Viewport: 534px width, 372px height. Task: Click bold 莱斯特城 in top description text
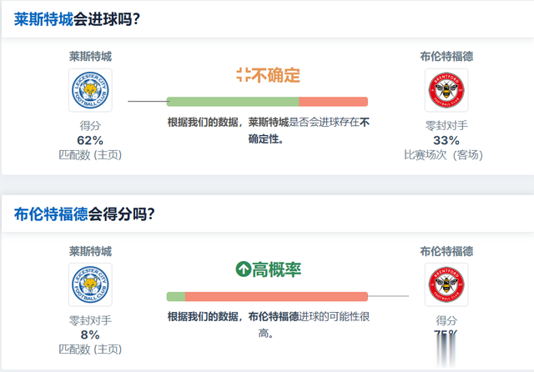pyautogui.click(x=269, y=122)
